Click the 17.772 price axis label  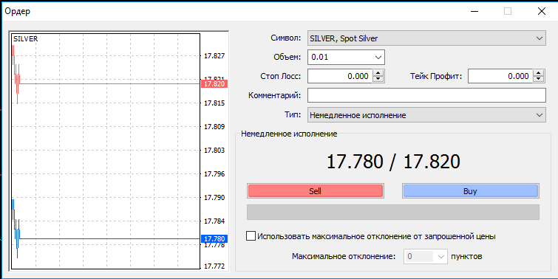tap(214, 266)
